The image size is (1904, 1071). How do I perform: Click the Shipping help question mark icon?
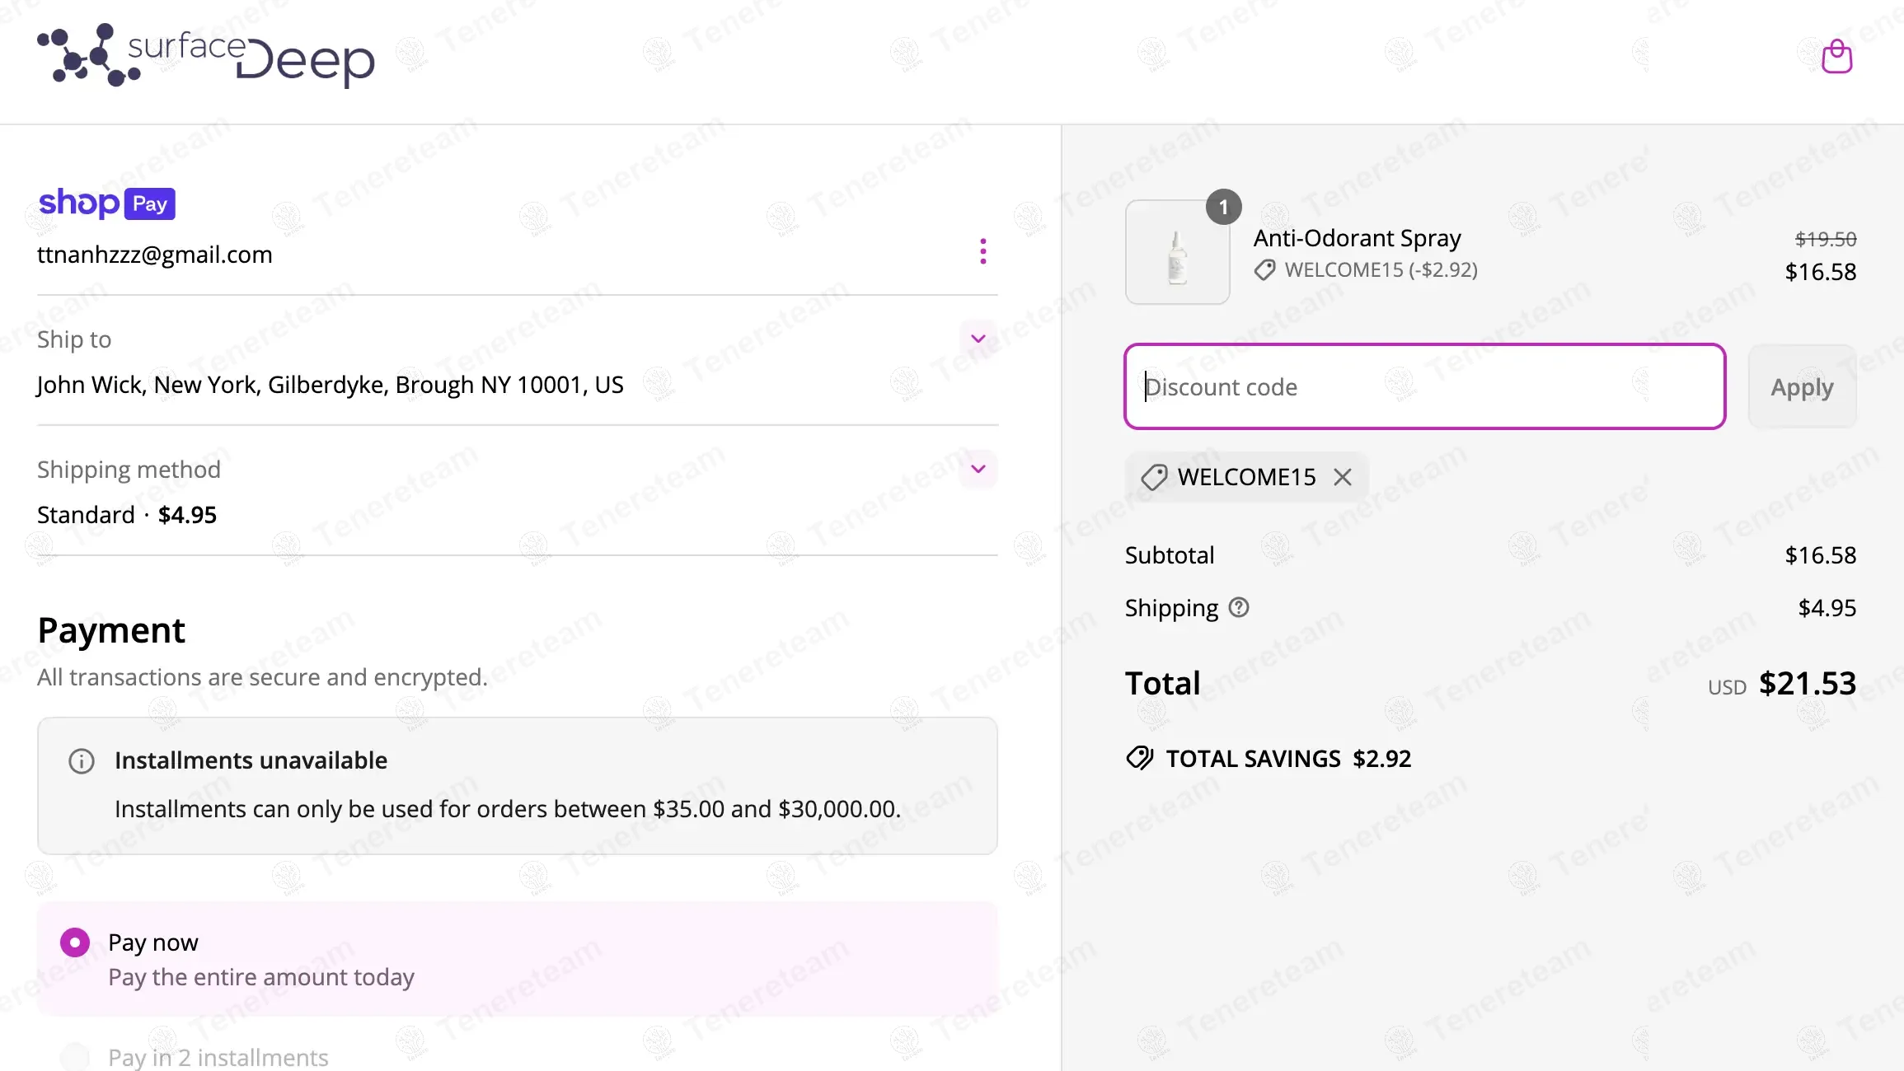point(1239,608)
